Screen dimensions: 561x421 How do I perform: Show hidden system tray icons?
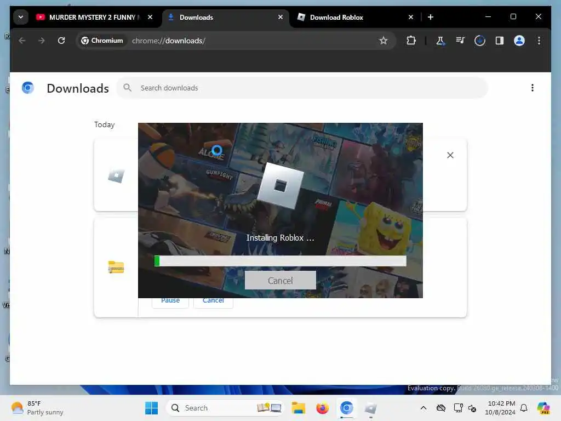[423, 408]
